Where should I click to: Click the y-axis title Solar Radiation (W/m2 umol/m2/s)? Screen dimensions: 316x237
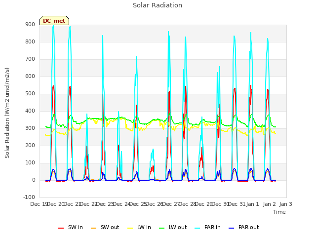(x=7, y=113)
